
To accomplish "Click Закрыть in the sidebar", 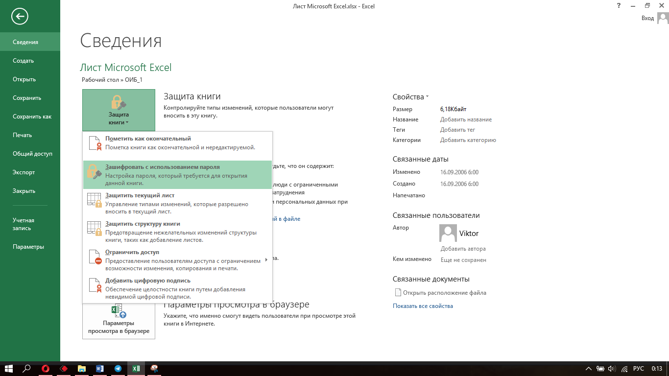I will tap(30, 191).
